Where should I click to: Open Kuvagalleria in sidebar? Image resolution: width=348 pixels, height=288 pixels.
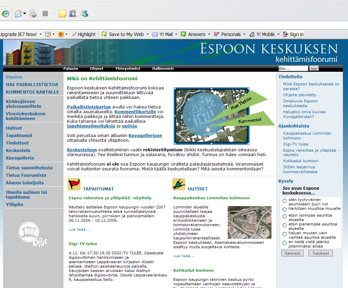20,158
